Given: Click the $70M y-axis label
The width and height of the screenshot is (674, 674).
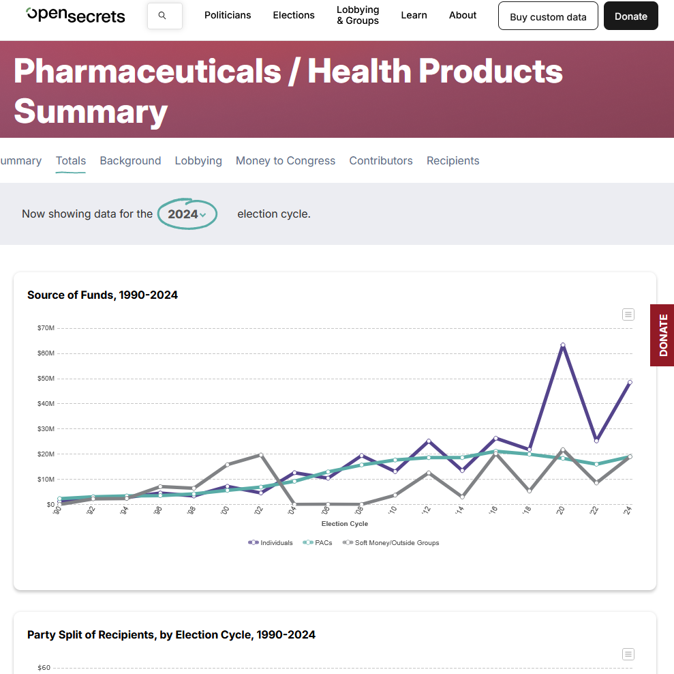Looking at the screenshot, I should [x=46, y=328].
